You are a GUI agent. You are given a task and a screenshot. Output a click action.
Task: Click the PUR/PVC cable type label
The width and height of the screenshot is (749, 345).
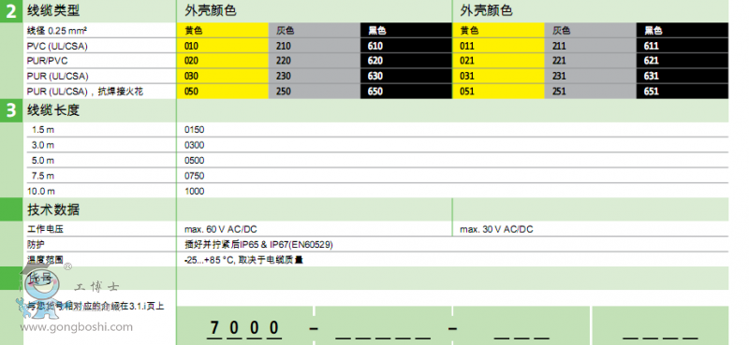pos(48,61)
